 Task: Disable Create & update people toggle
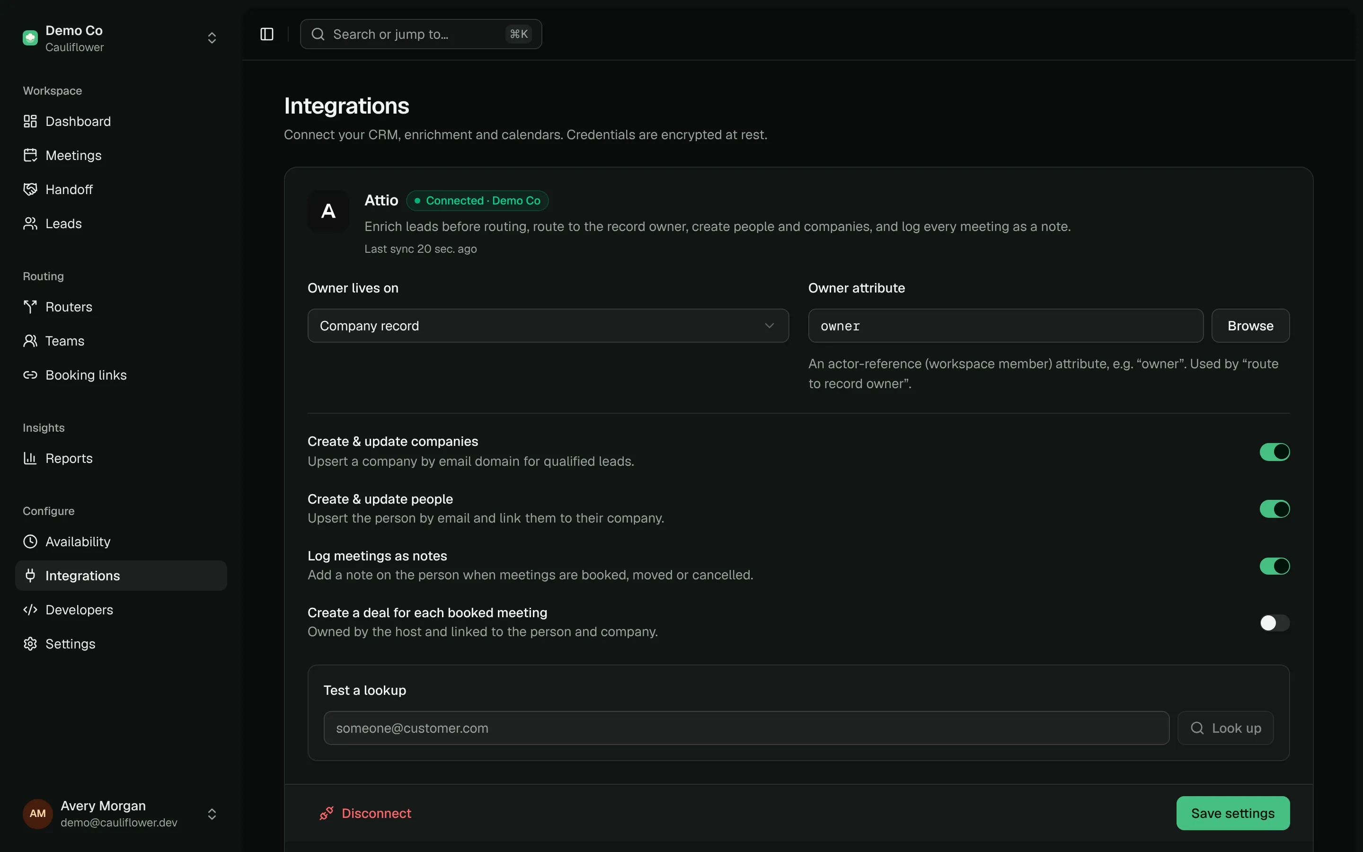[x=1274, y=509]
